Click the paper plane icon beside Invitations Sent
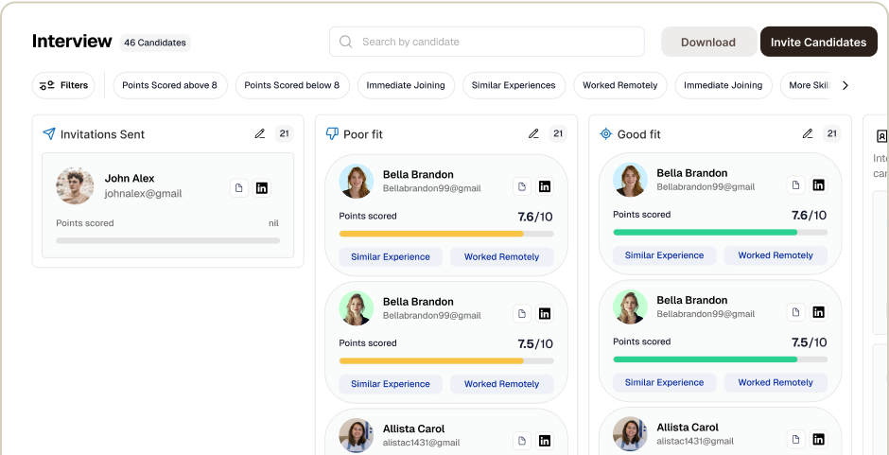The image size is (889, 455). 49,134
